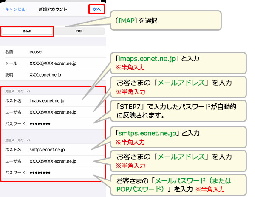Click the 〔IMAP〕を選択 callout text

(136, 21)
